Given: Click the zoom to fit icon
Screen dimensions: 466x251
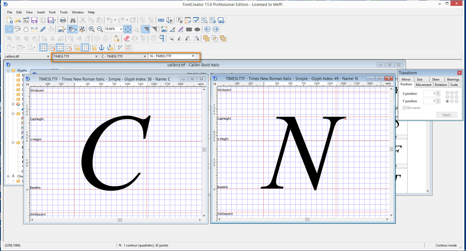Looking at the screenshot, I should click(x=128, y=29).
